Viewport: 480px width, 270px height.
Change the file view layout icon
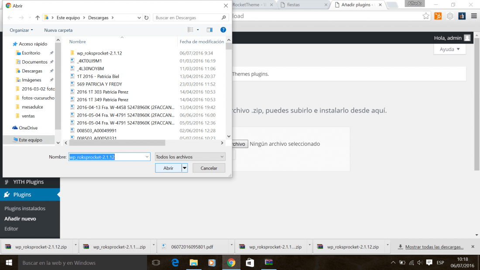[190, 30]
